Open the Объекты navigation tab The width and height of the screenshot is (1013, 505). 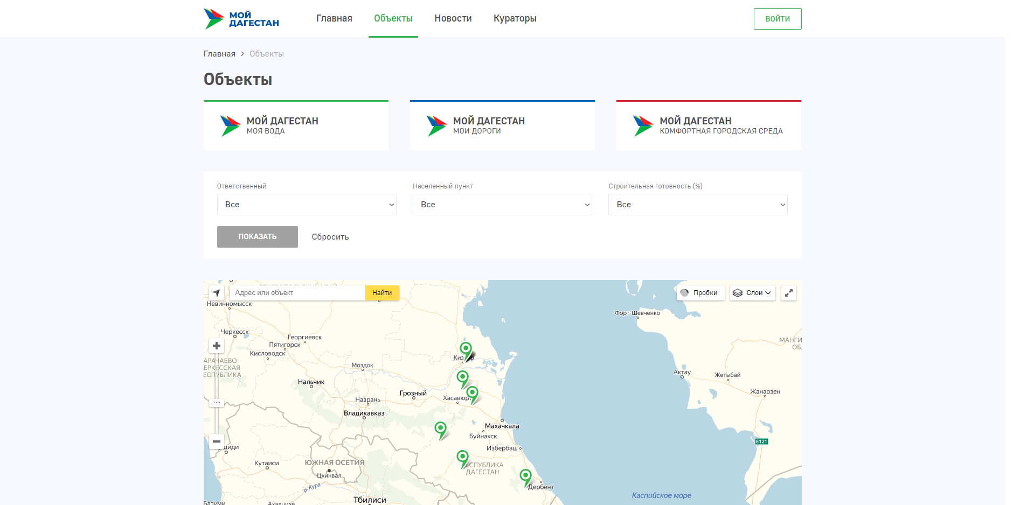tap(393, 18)
